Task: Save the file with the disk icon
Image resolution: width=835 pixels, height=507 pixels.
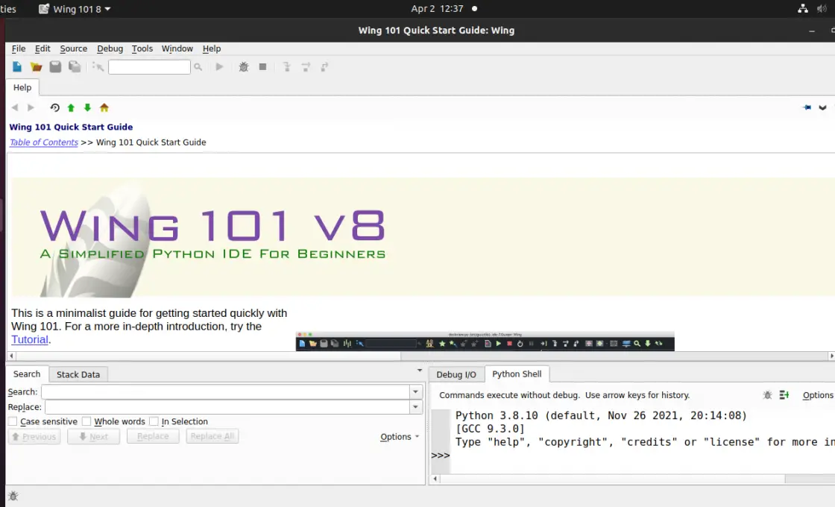Action: (55, 66)
